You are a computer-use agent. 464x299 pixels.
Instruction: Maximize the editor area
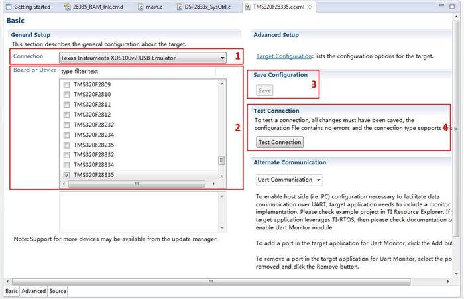pyautogui.click(x=452, y=6)
